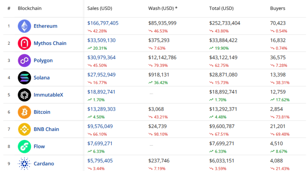Sort by the Wash (USD) column header
The height and width of the screenshot is (171, 307).
pyautogui.click(x=163, y=8)
